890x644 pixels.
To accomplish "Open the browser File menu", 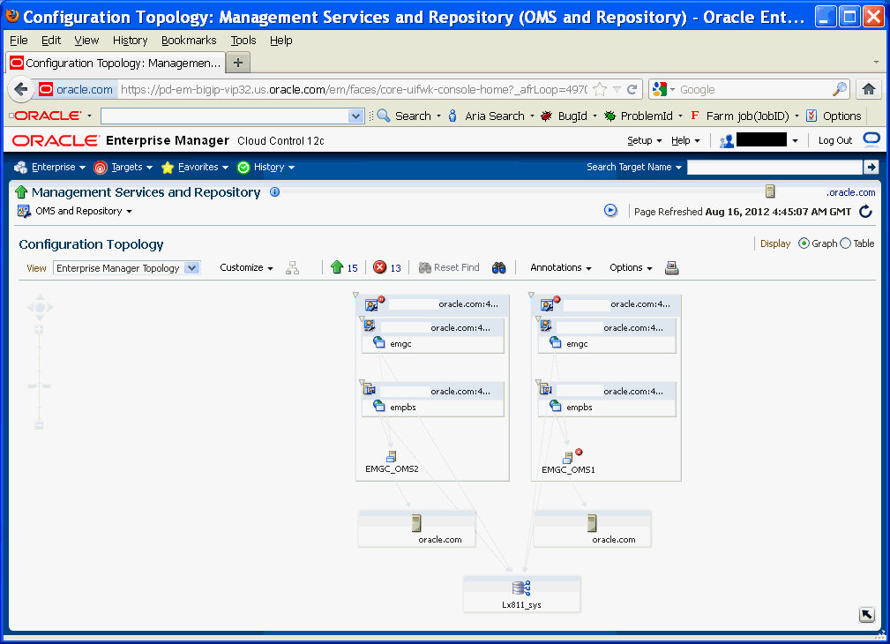I will pyautogui.click(x=19, y=41).
